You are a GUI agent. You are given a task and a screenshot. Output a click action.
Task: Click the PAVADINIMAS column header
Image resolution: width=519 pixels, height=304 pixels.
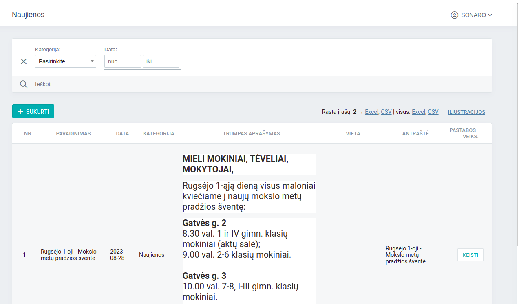point(73,133)
